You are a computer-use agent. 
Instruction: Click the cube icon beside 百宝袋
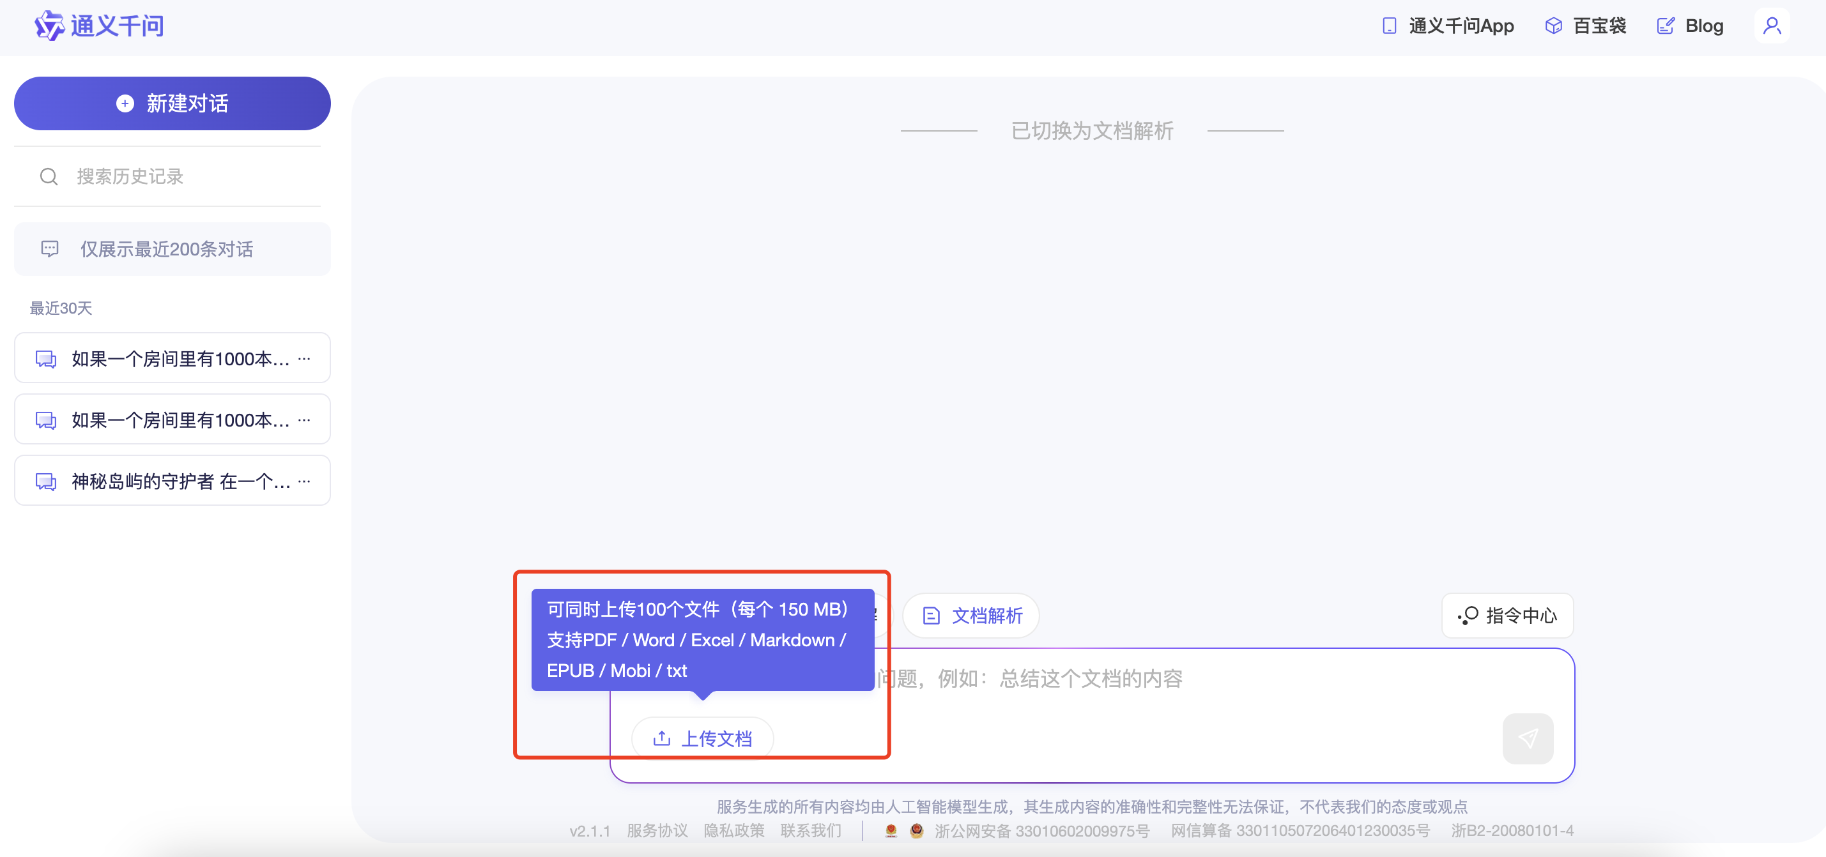tap(1553, 26)
